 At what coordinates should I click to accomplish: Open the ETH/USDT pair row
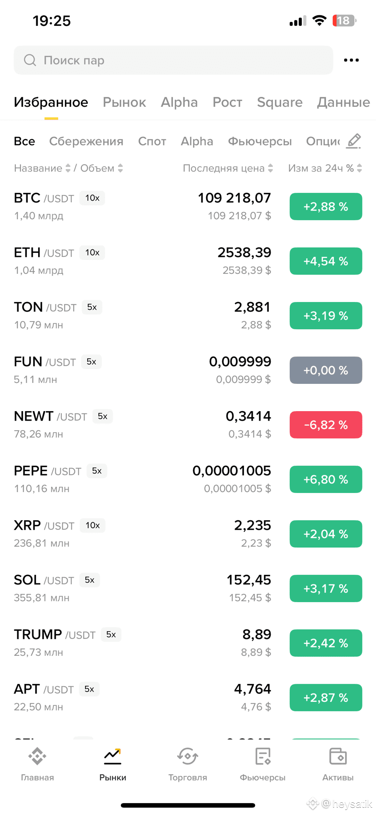click(188, 261)
